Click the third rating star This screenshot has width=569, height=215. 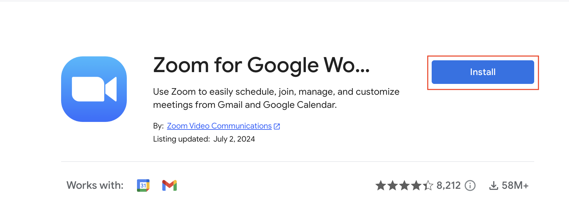pos(405,185)
